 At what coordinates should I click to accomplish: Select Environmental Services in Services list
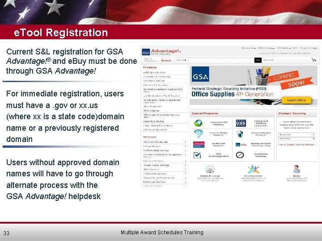coord(156,150)
